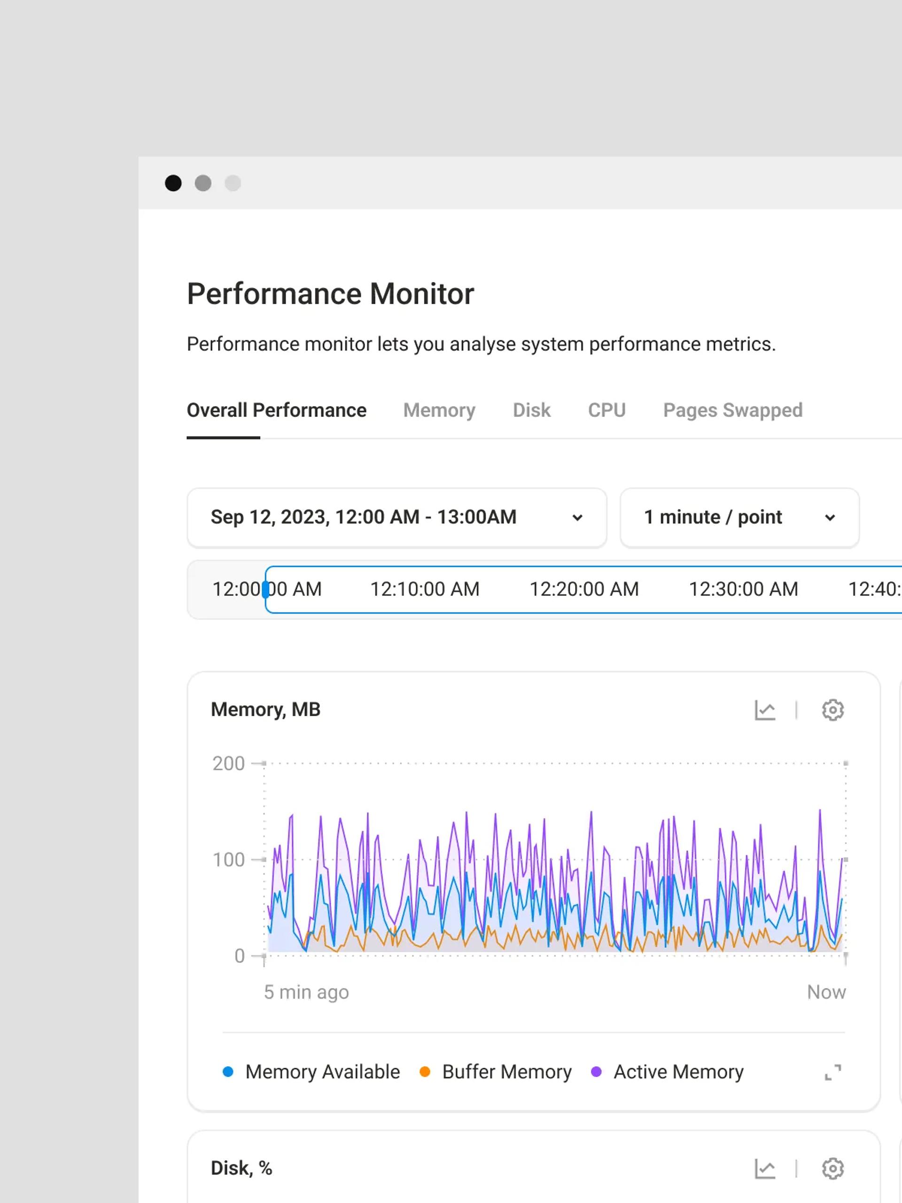This screenshot has height=1203, width=902.
Task: Click the black window control dot
Action: coord(173,183)
